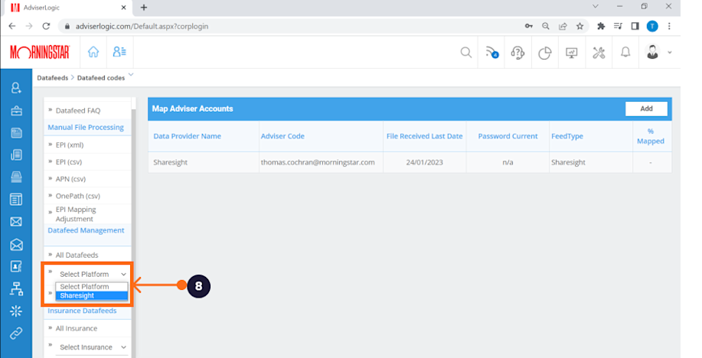Choose Sharesight in the platform list
702x358 pixels.
pos(92,296)
